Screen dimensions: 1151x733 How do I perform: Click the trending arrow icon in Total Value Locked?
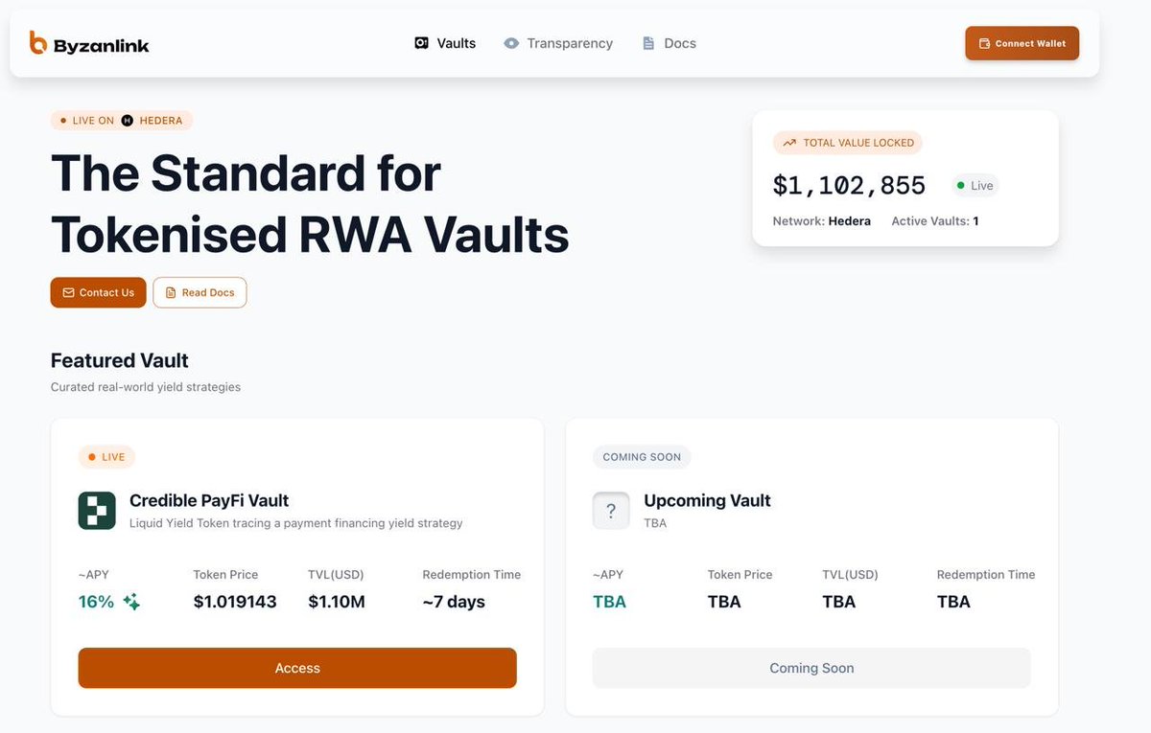click(789, 143)
